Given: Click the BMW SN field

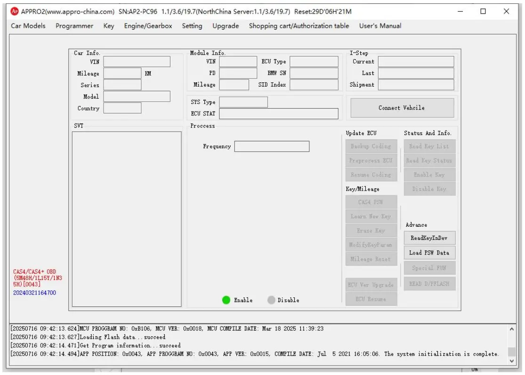Looking at the screenshot, I should tap(314, 73).
